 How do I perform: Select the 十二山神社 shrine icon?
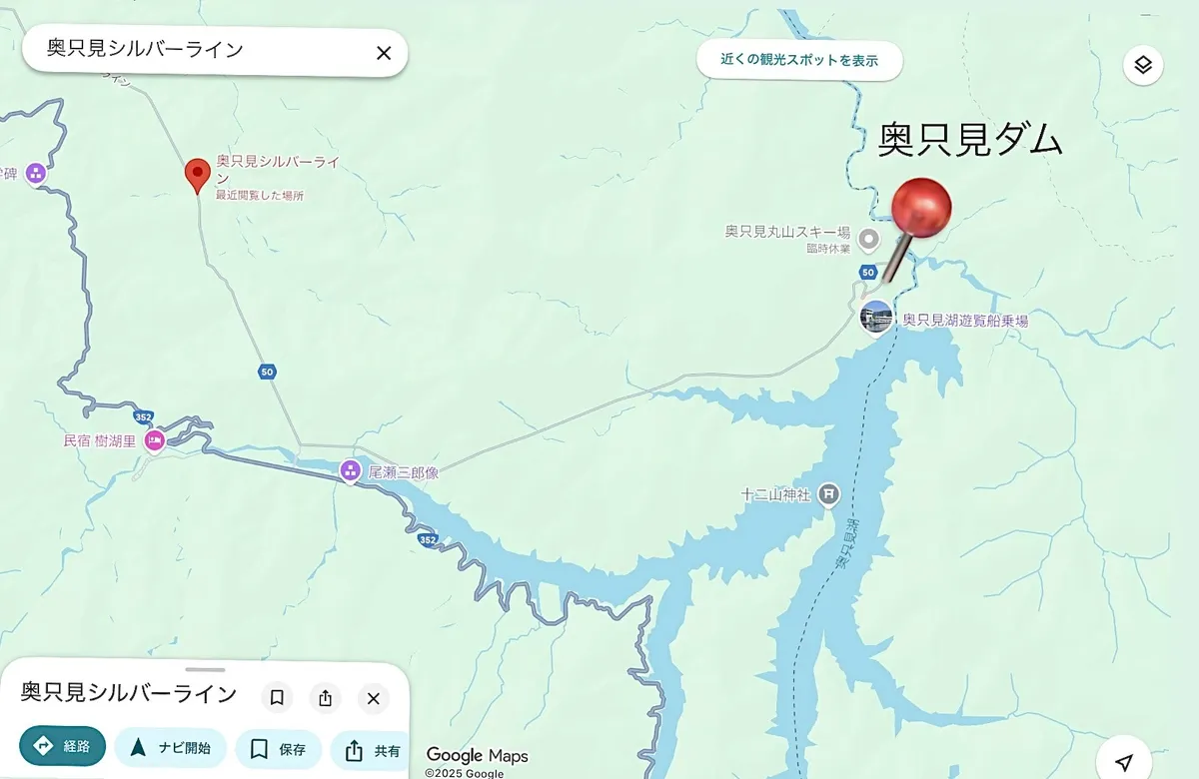coord(828,494)
